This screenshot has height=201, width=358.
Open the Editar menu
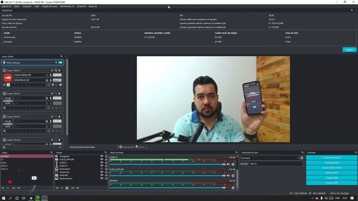click(x=17, y=7)
